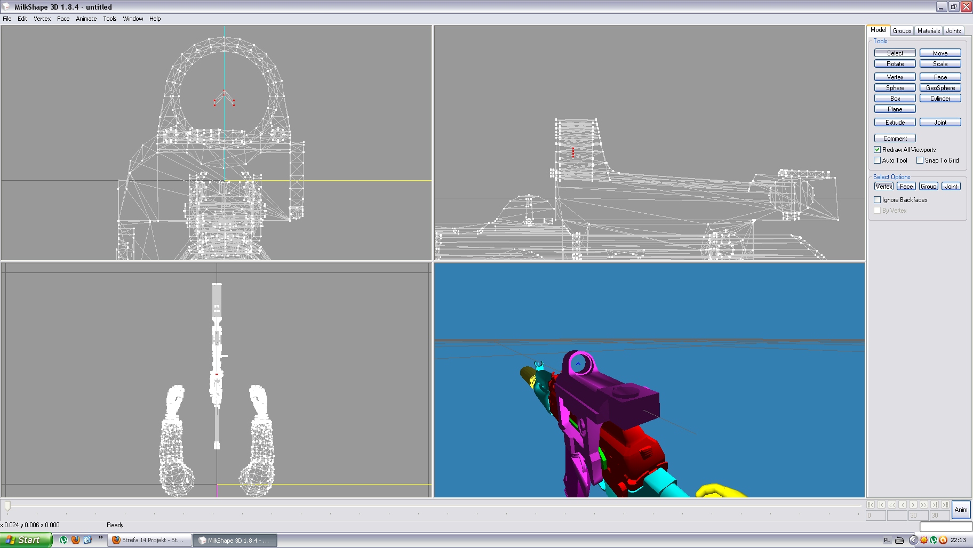Expand hidden system tray icons
The width and height of the screenshot is (973, 548).
pos(913,540)
